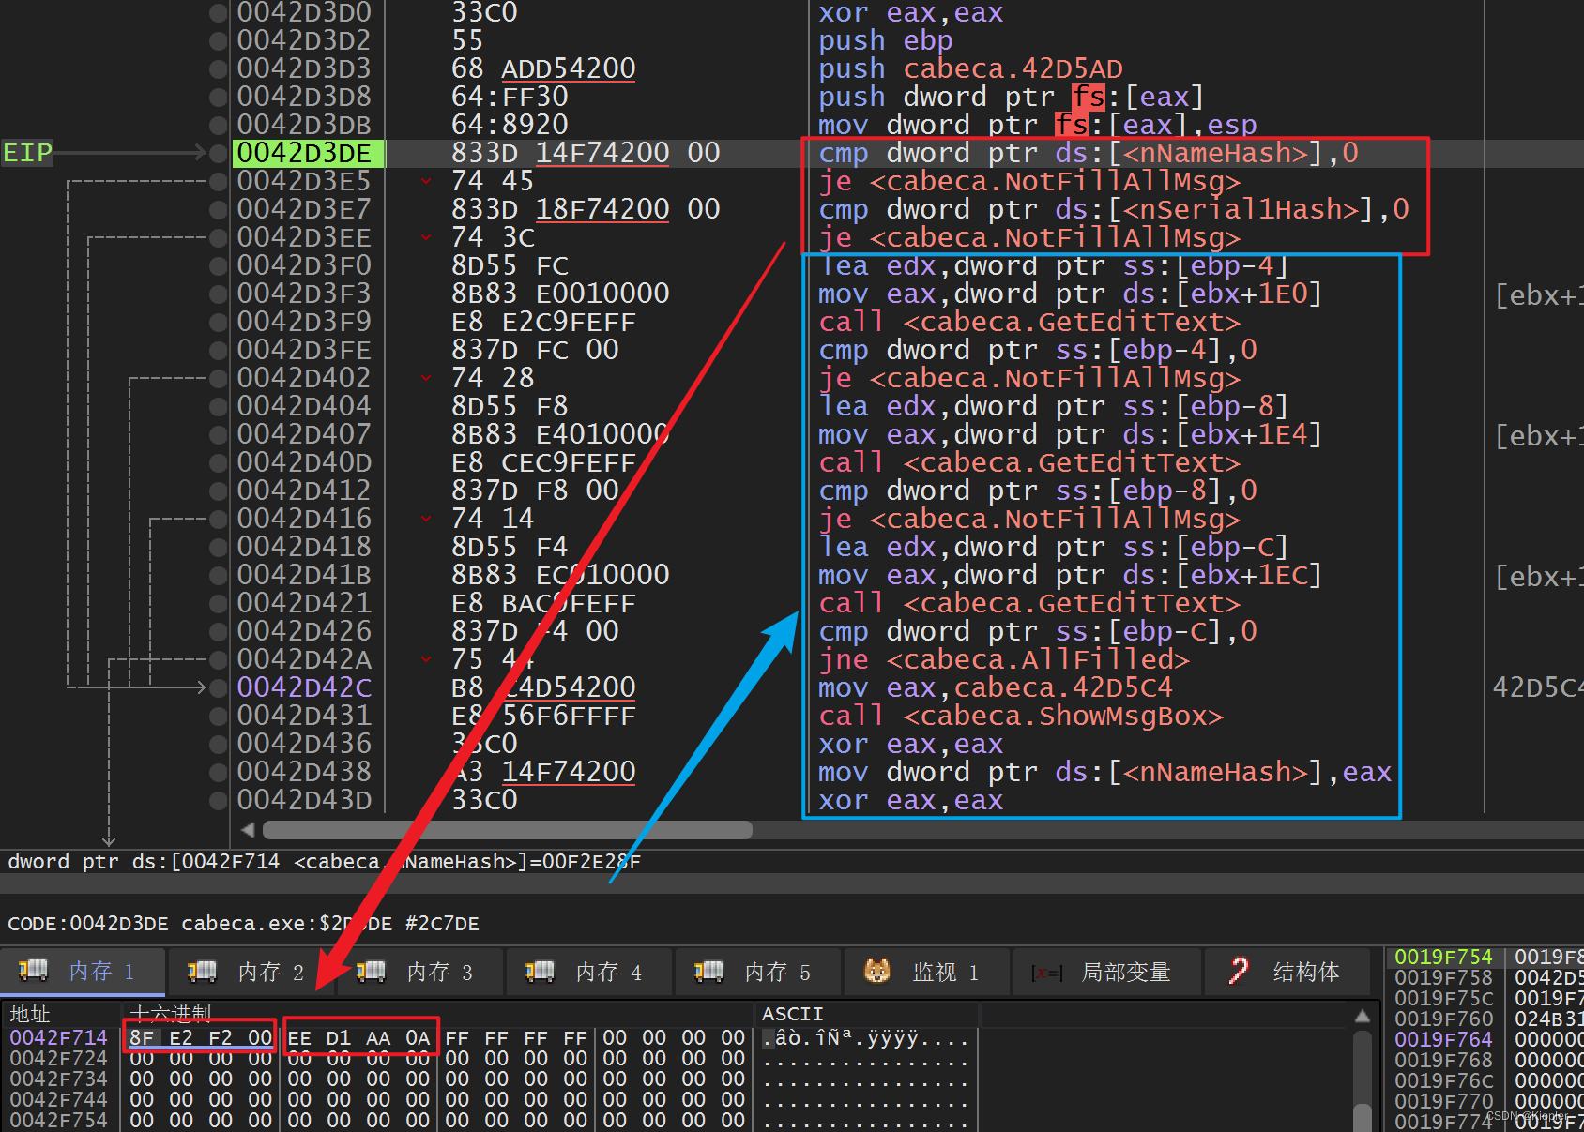Select dump address 0042F714
The image size is (1584, 1132).
[58, 1037]
